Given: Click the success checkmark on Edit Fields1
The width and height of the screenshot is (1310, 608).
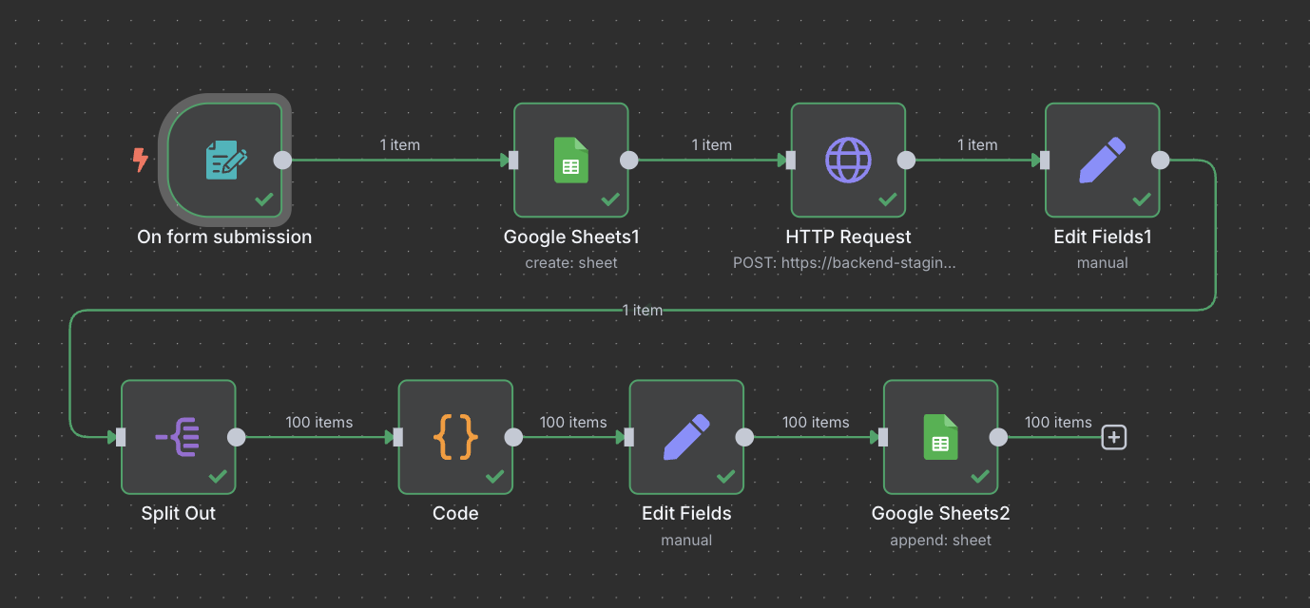Looking at the screenshot, I should [x=1142, y=199].
